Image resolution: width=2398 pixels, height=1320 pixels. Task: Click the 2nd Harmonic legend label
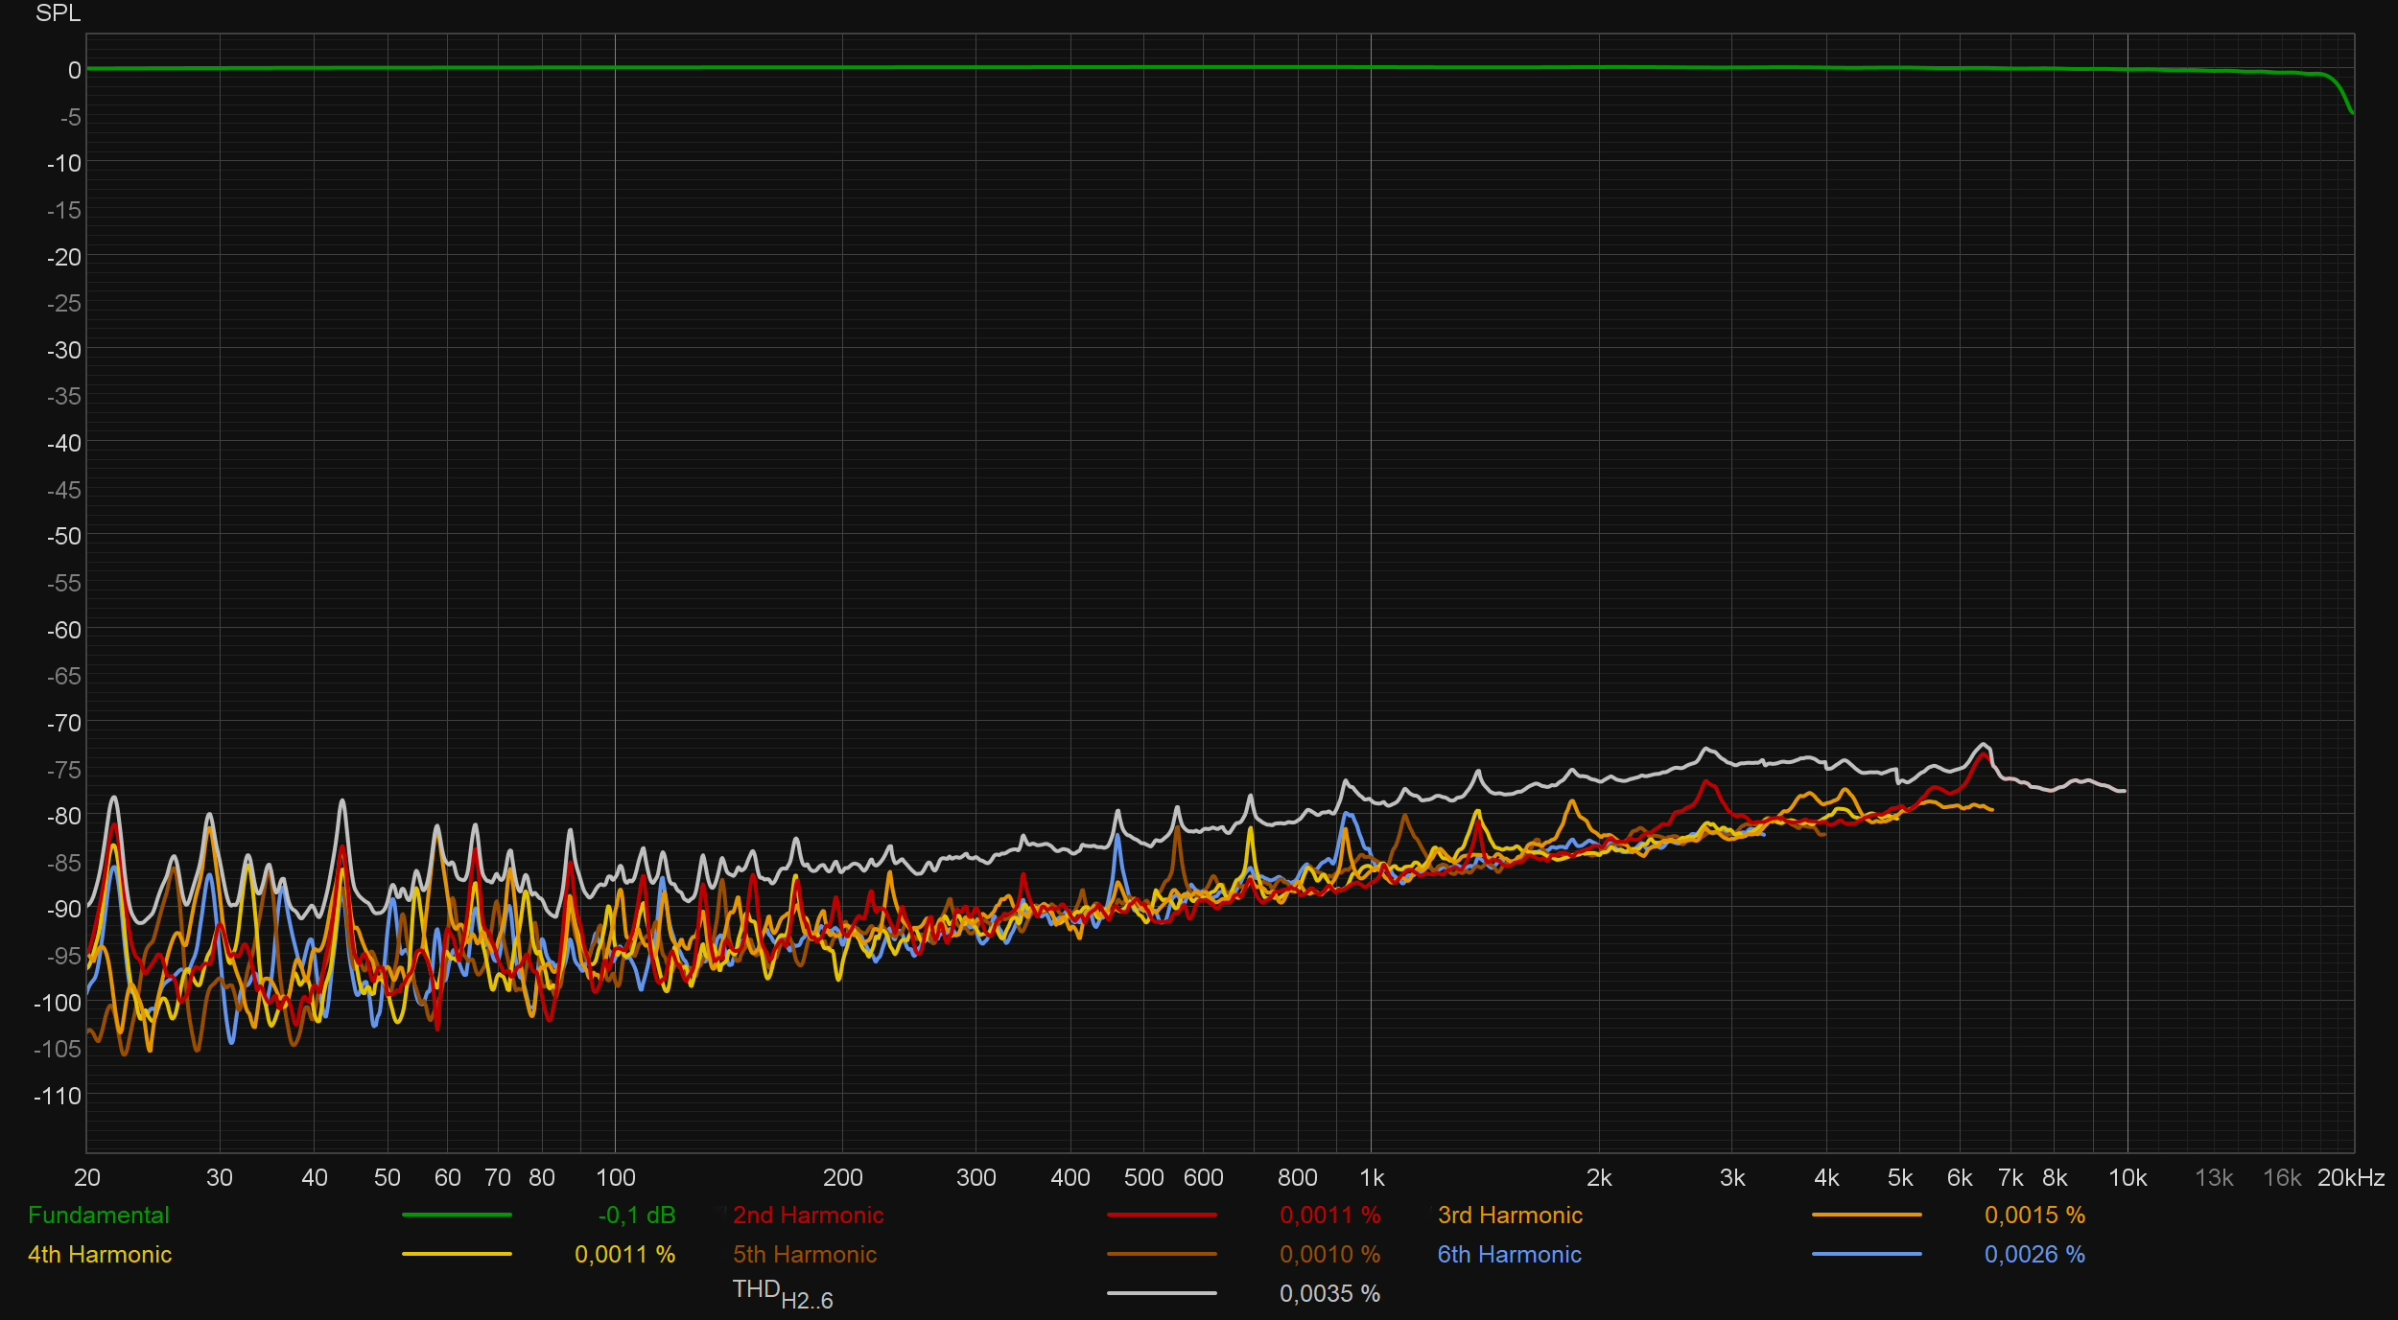coord(808,1215)
